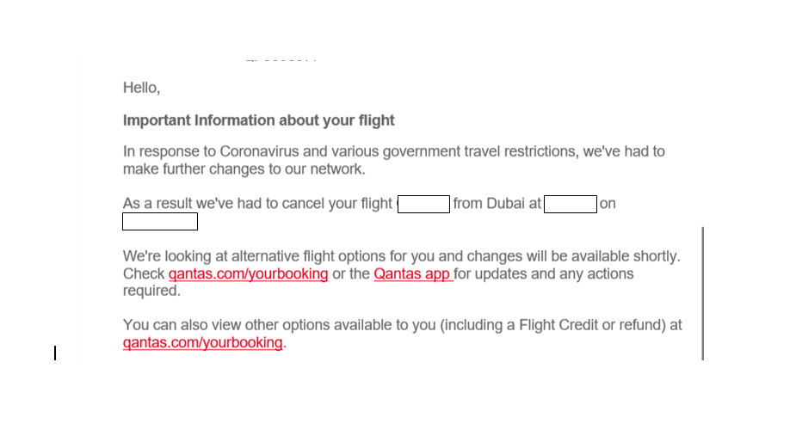Click the word 'Dubai' in cancellation sentence
This screenshot has height=442, width=796.
pos(506,205)
